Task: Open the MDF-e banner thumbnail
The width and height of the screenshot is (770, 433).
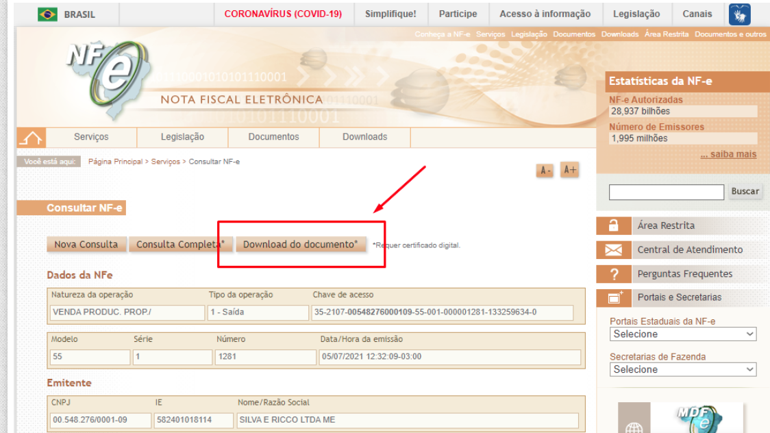Action: pyautogui.click(x=681, y=418)
